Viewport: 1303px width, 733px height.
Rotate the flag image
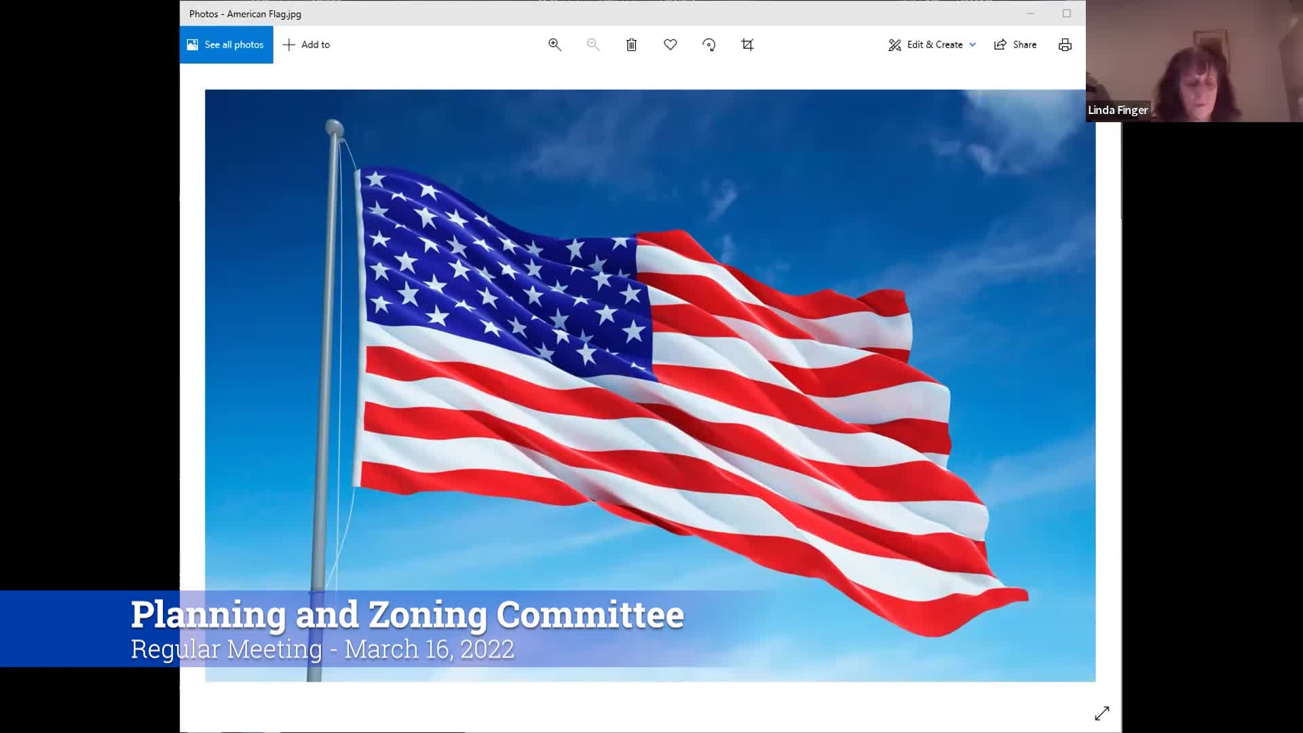[709, 44]
